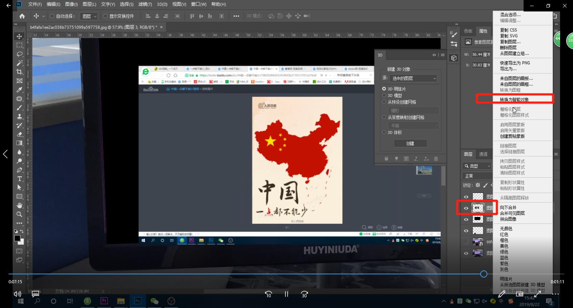
Task: Select the Spot Healing Brush tool
Action: [19, 99]
